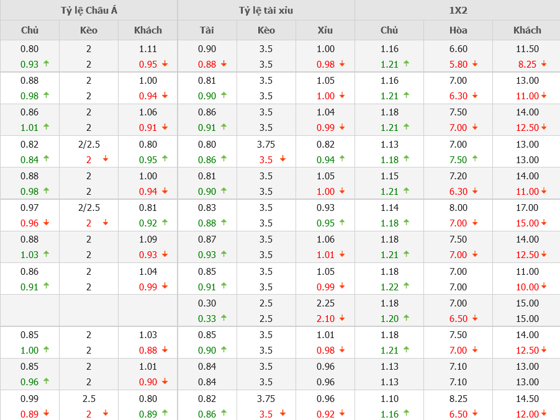The height and width of the screenshot is (420, 560).
Task: Select the Tỷ lệ tài xỉu header
Action: [266, 10]
